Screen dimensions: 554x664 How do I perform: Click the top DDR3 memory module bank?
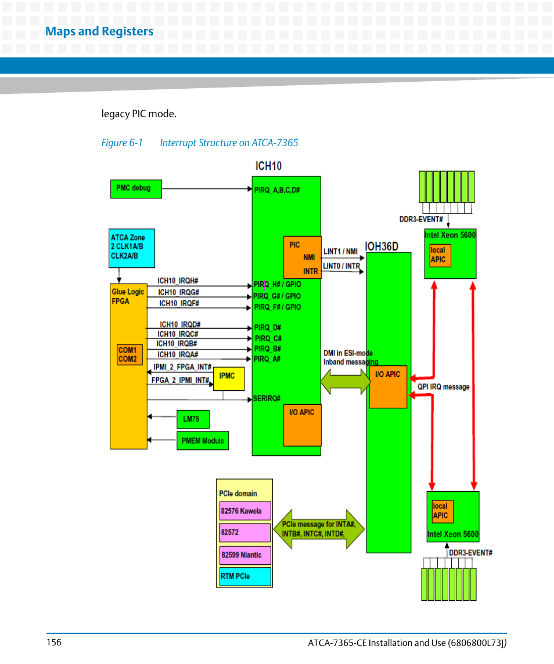pyautogui.click(x=447, y=187)
